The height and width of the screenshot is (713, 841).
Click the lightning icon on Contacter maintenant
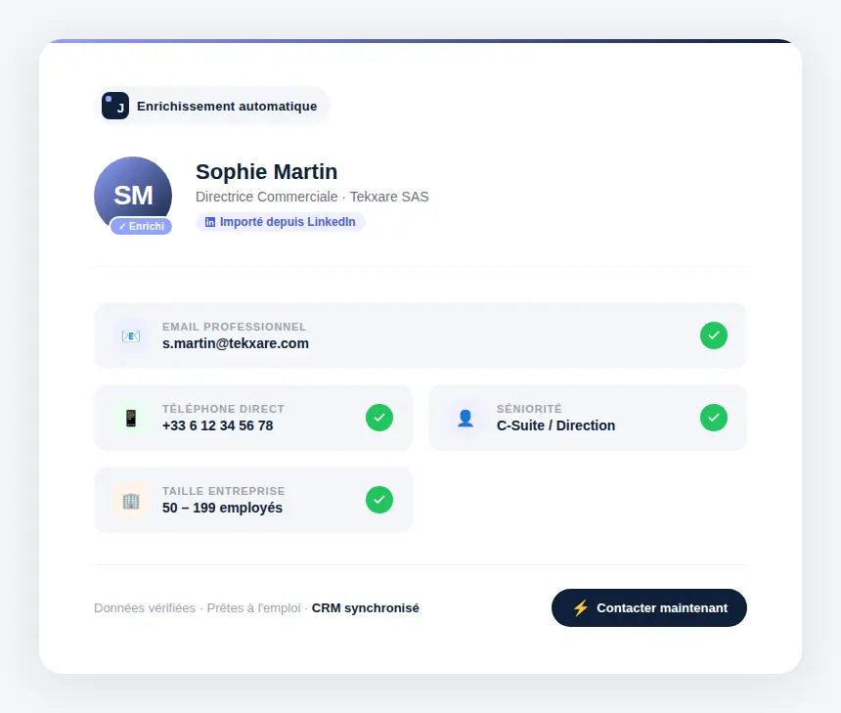(x=581, y=607)
